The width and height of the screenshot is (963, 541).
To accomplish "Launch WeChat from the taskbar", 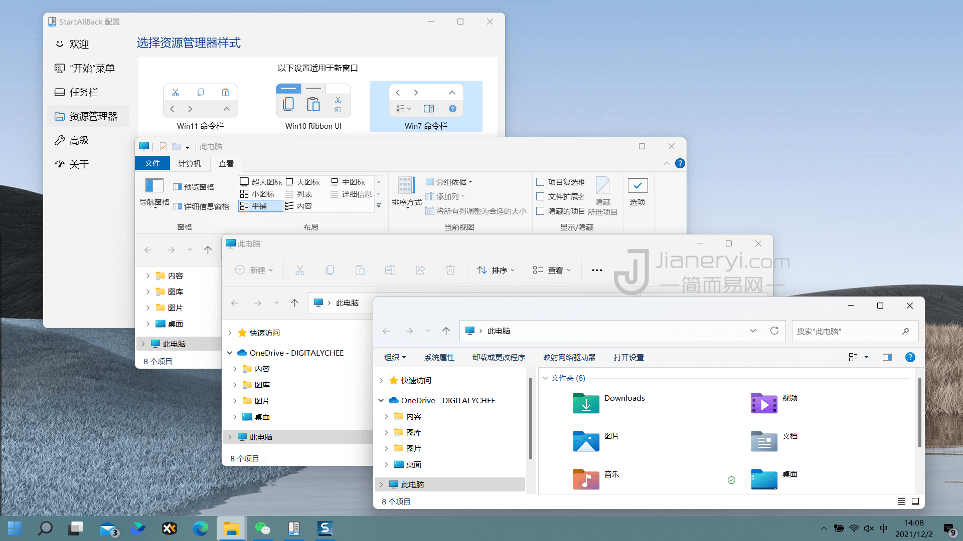I will 263,528.
